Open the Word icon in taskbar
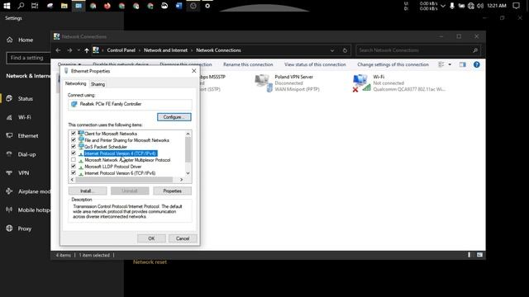Screen dimensions: 529x297 coord(179,6)
